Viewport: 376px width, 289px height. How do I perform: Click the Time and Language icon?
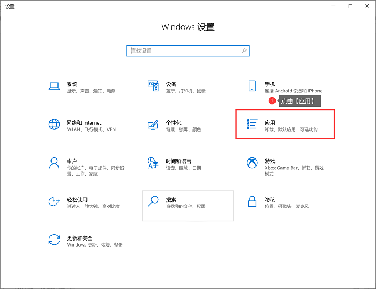click(153, 163)
